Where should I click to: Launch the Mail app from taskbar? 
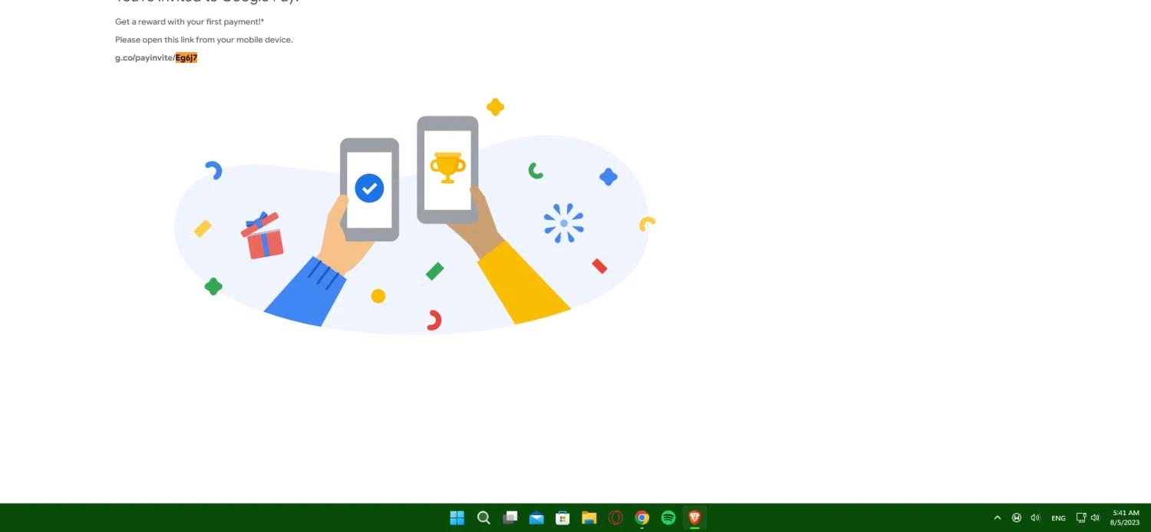[x=536, y=517]
